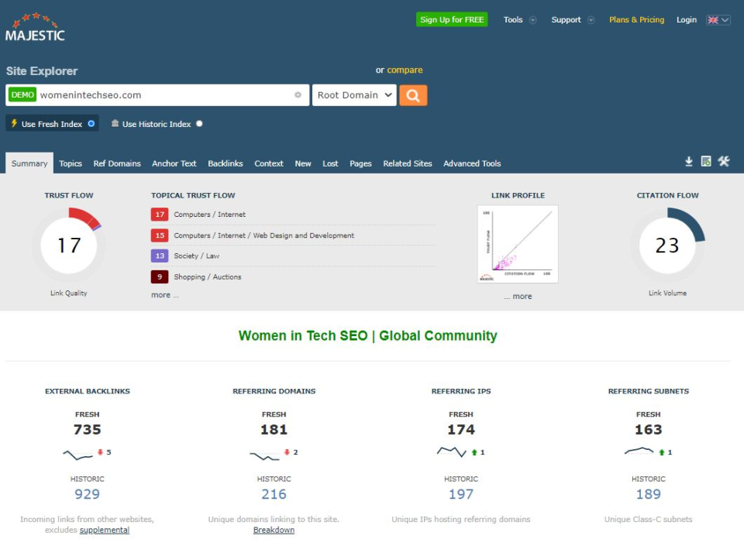Click the gear icon in search field

(x=298, y=94)
